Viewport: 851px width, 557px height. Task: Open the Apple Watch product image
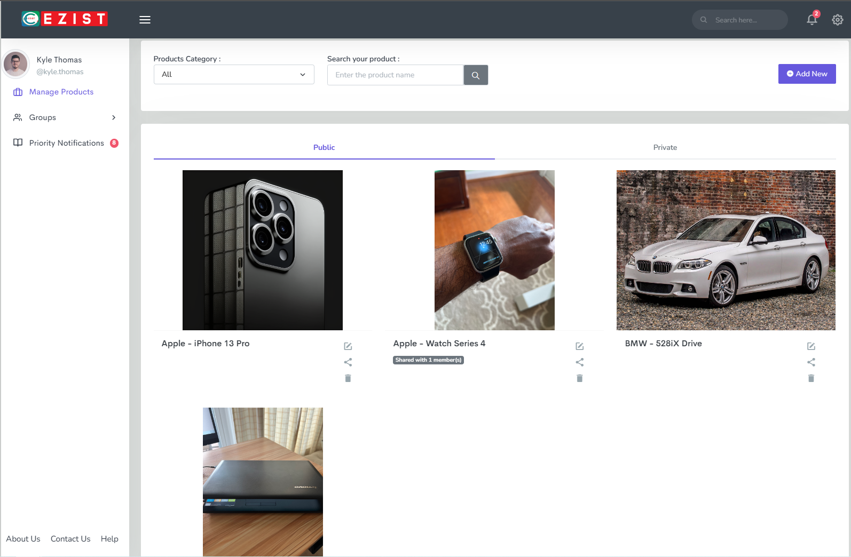point(494,250)
